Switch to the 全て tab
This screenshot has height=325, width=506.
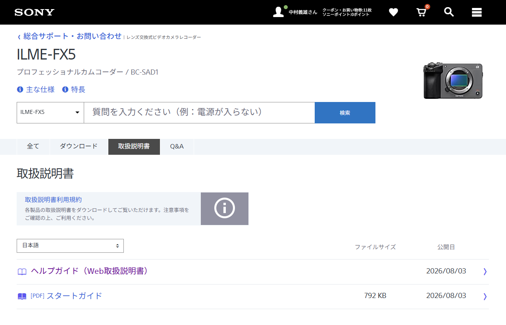(33, 146)
